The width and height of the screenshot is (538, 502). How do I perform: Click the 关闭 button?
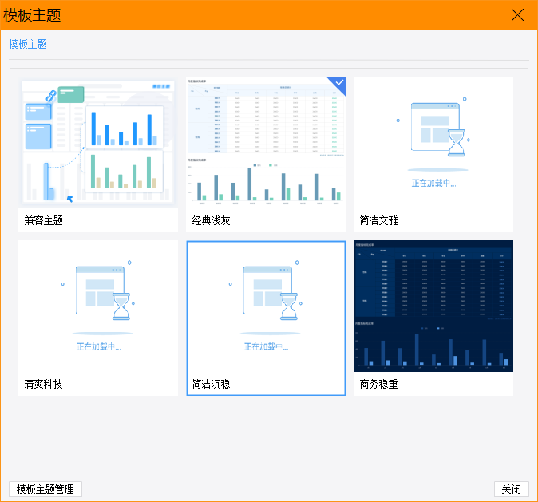511,489
